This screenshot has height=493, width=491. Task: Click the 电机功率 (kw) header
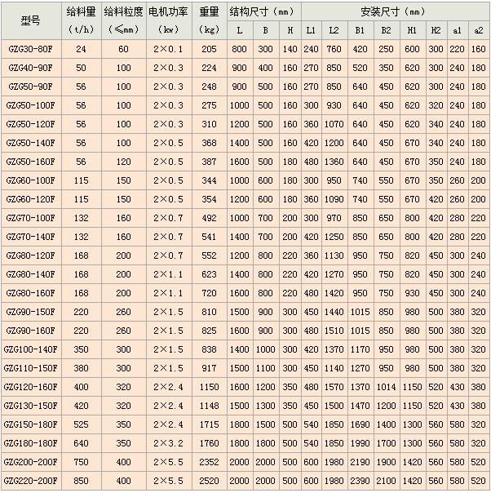[x=169, y=21]
